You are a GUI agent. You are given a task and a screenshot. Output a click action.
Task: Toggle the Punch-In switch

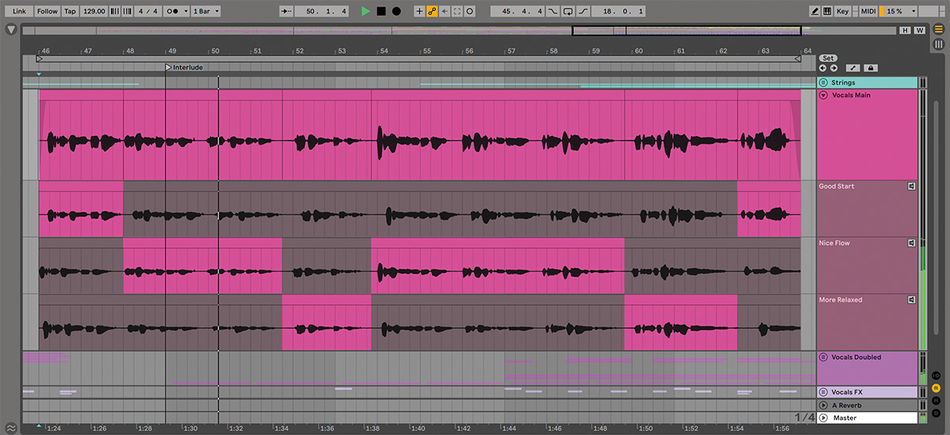click(x=552, y=11)
